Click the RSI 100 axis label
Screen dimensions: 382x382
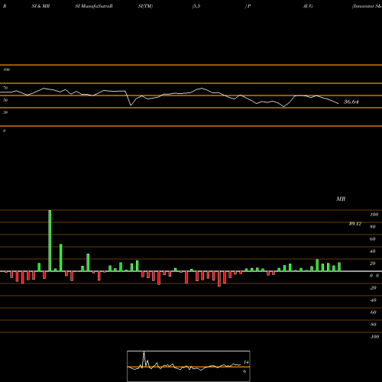6,70
